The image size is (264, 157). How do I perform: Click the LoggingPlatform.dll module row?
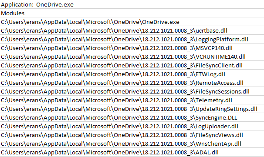(x=132, y=39)
